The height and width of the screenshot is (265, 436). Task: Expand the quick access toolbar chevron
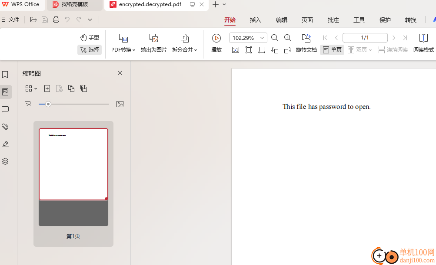pos(90,20)
